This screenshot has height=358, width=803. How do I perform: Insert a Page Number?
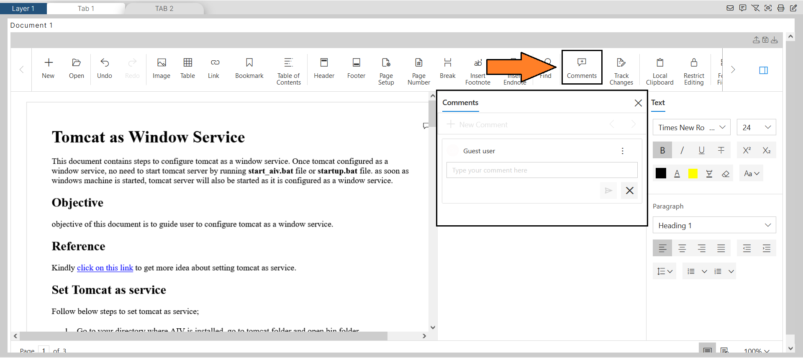pyautogui.click(x=419, y=71)
